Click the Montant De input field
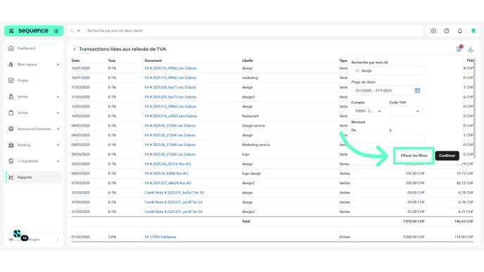Viewport: 484px width, 272px height. (368, 138)
